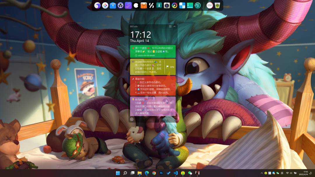Open the Windows Start menu
Image resolution: width=315 pixels, height=177 pixels.
click(118, 173)
